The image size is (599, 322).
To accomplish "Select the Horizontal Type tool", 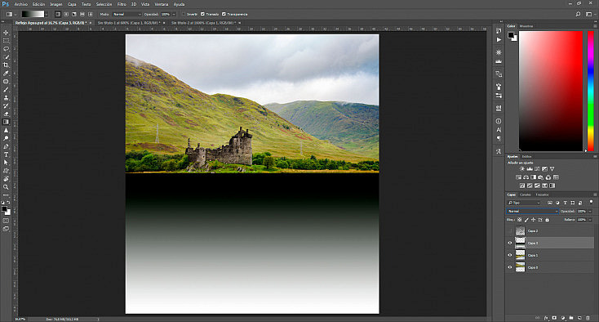I will click(x=6, y=154).
